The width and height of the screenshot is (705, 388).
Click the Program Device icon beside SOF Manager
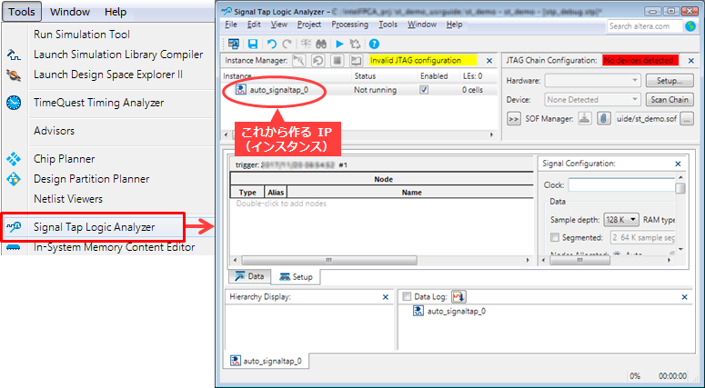[585, 118]
